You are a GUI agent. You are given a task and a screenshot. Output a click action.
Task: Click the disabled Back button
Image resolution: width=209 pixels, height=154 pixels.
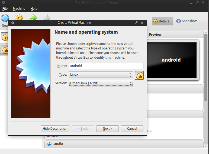[83, 129]
